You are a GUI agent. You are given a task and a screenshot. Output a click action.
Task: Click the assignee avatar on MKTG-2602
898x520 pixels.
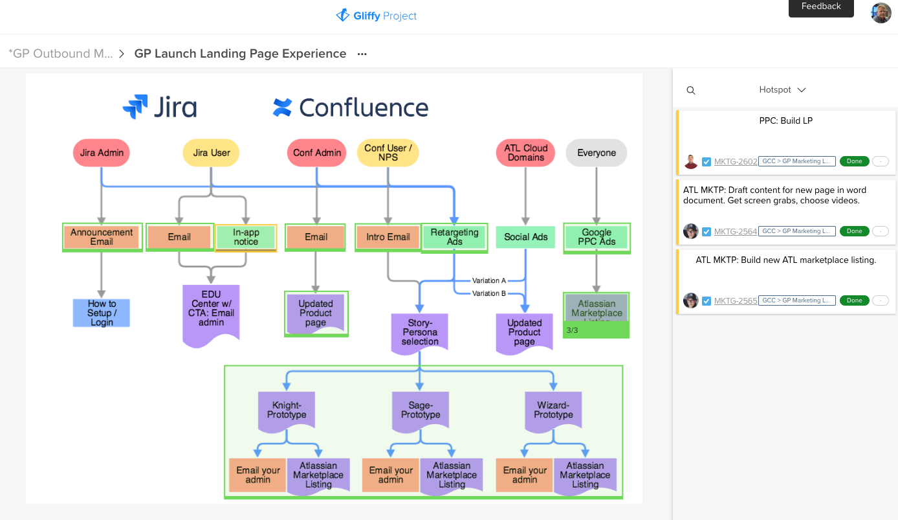[692, 161]
